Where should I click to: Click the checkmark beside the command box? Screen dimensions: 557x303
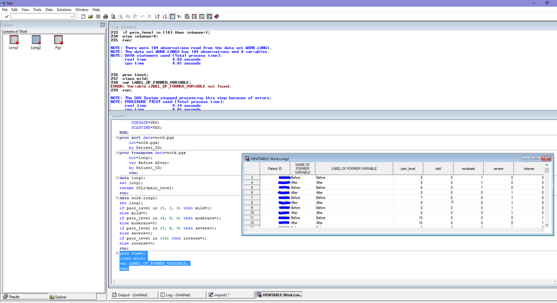point(6,16)
